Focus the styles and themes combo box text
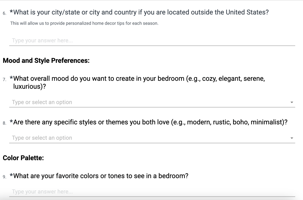303x200 pixels. pos(149,138)
